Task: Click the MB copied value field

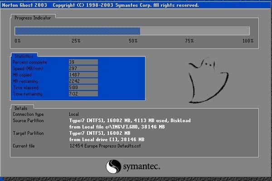Action: tap(83, 75)
